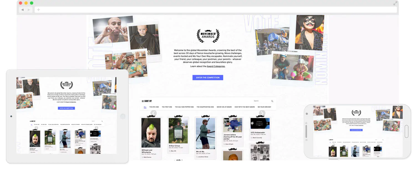Image resolution: width=416 pixels, height=169 pixels.
Task: Open The Disappointing One tab
Action: tap(205, 107)
